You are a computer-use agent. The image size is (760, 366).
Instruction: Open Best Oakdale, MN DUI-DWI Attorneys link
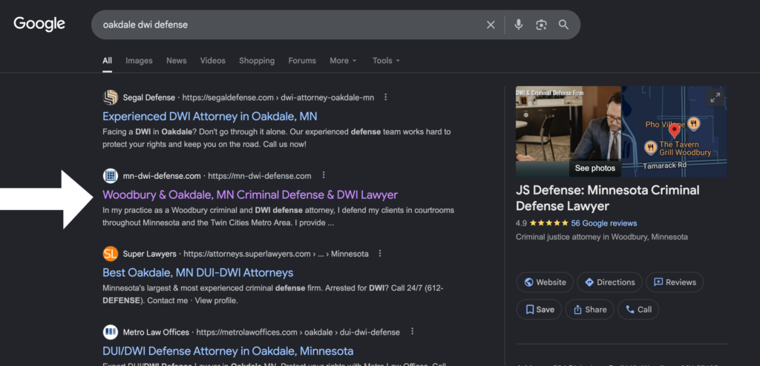[197, 272]
